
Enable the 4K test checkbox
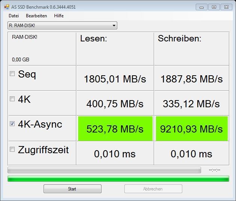[x=12, y=99]
